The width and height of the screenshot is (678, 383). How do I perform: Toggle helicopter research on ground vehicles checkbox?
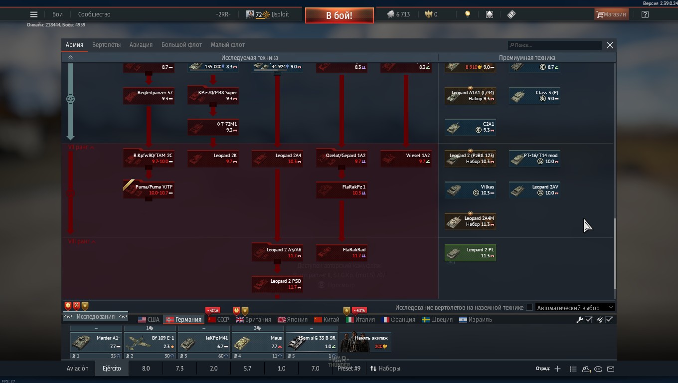click(x=529, y=308)
